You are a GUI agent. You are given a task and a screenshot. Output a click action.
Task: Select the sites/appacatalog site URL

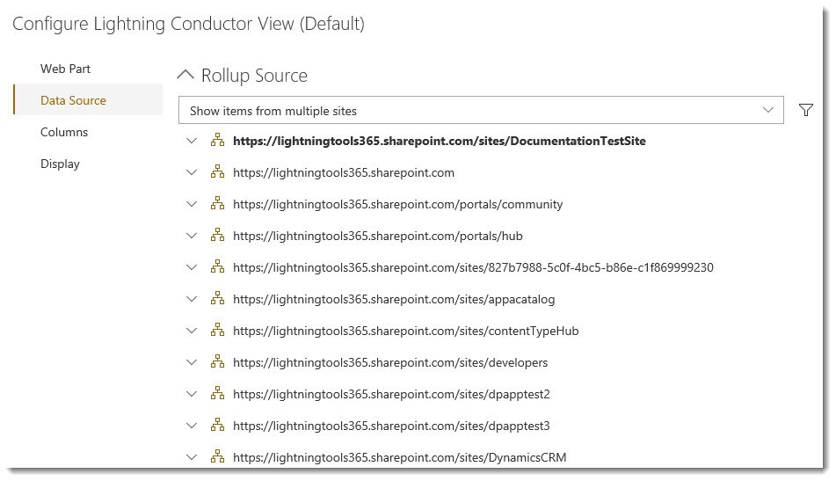pos(394,299)
